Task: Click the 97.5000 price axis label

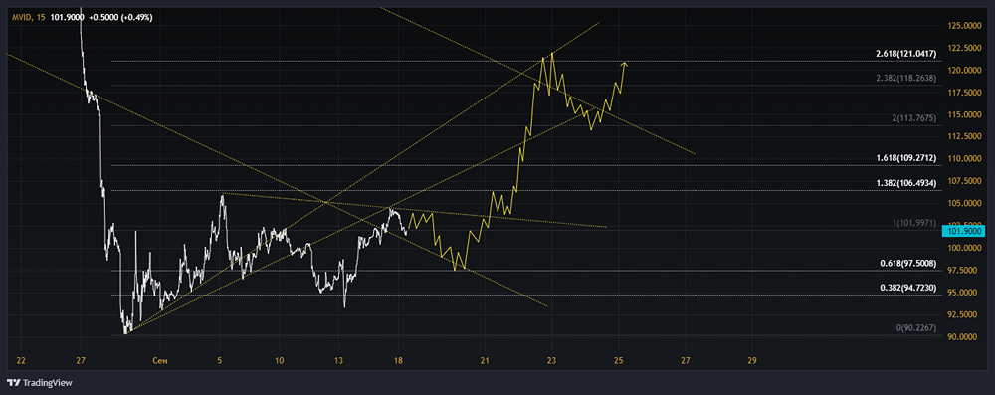Action: click(962, 271)
